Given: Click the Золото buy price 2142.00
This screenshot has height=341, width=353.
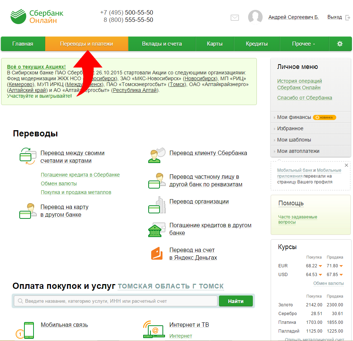Looking at the screenshot, I should (x=314, y=305).
